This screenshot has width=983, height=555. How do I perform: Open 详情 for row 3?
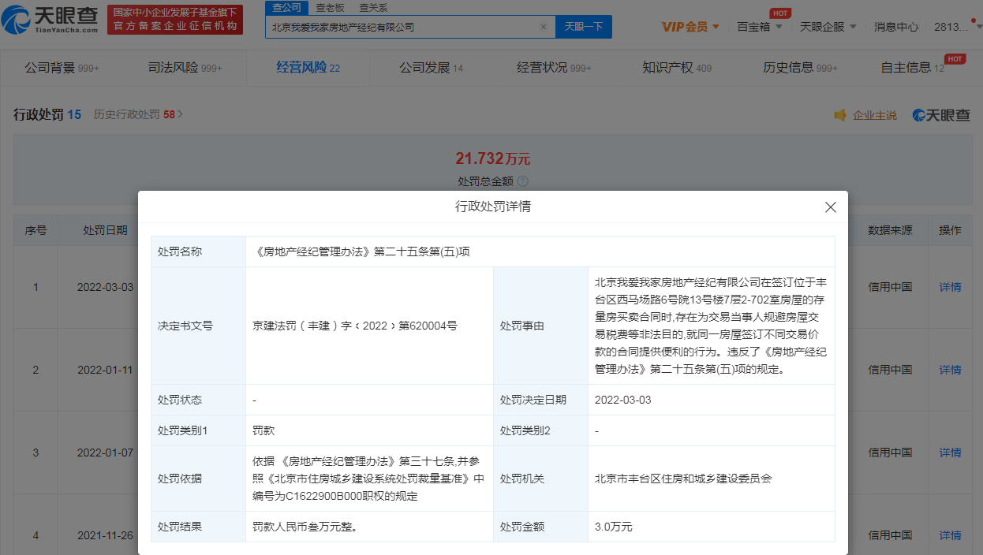coord(950,453)
